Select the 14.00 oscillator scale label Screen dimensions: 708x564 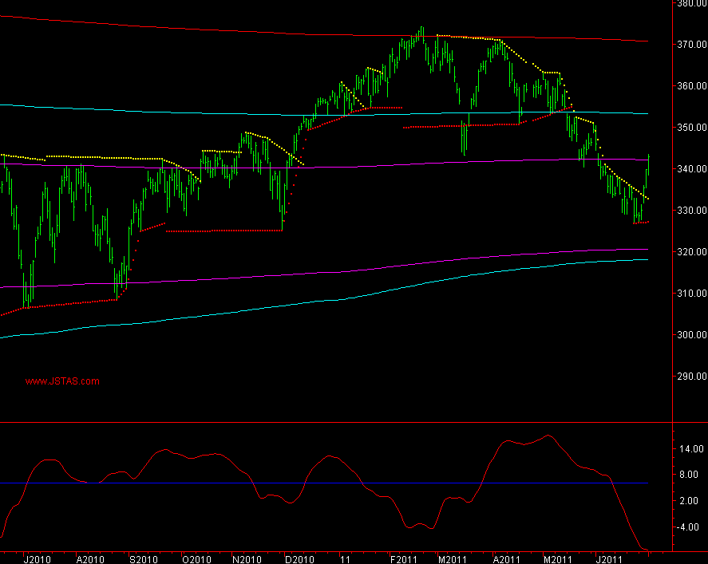pyautogui.click(x=689, y=450)
